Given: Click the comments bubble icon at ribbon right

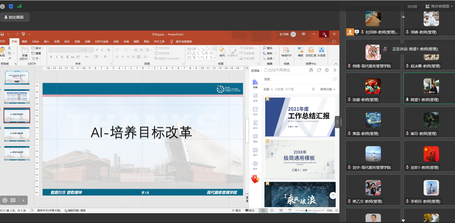Looking at the screenshot, I should click(x=334, y=42).
